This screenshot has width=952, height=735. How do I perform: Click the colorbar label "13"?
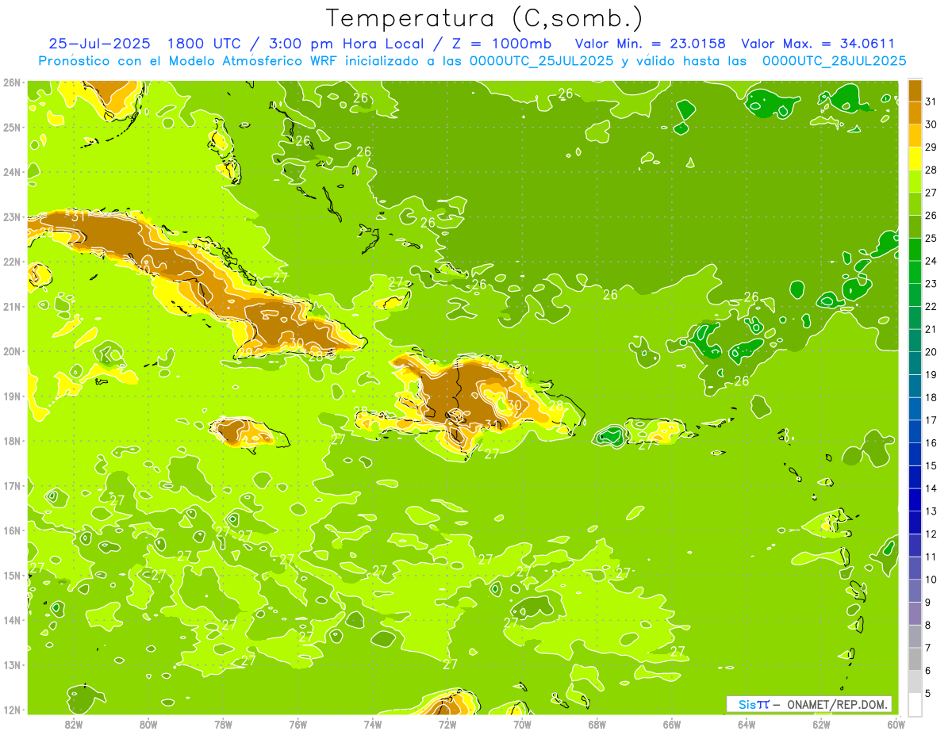(x=931, y=511)
